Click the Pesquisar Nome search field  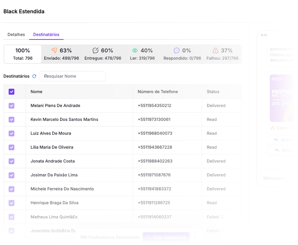(x=72, y=76)
